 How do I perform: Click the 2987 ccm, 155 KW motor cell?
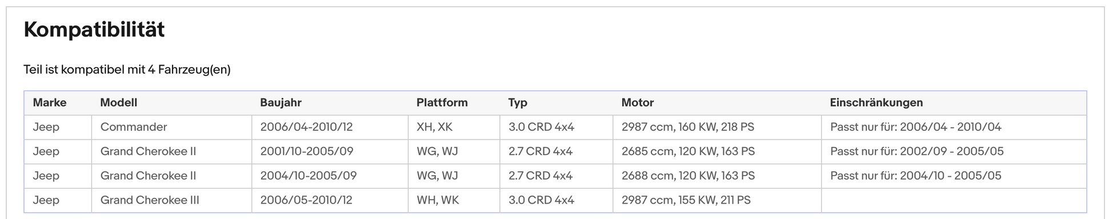pos(717,200)
